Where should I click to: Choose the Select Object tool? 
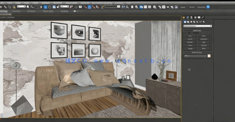pyautogui.click(x=28, y=7)
